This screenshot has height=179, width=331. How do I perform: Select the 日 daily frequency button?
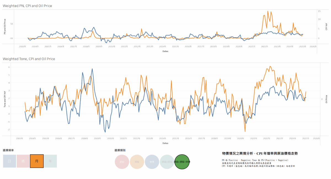(x=10, y=161)
